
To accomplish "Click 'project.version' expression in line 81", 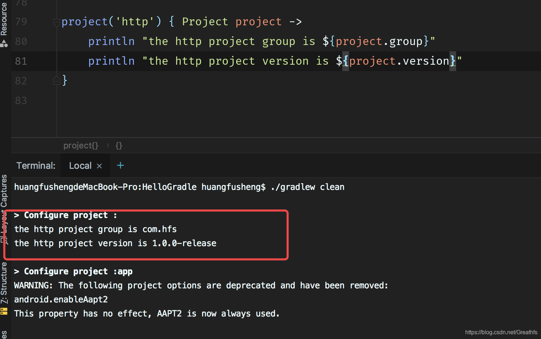I will [399, 61].
